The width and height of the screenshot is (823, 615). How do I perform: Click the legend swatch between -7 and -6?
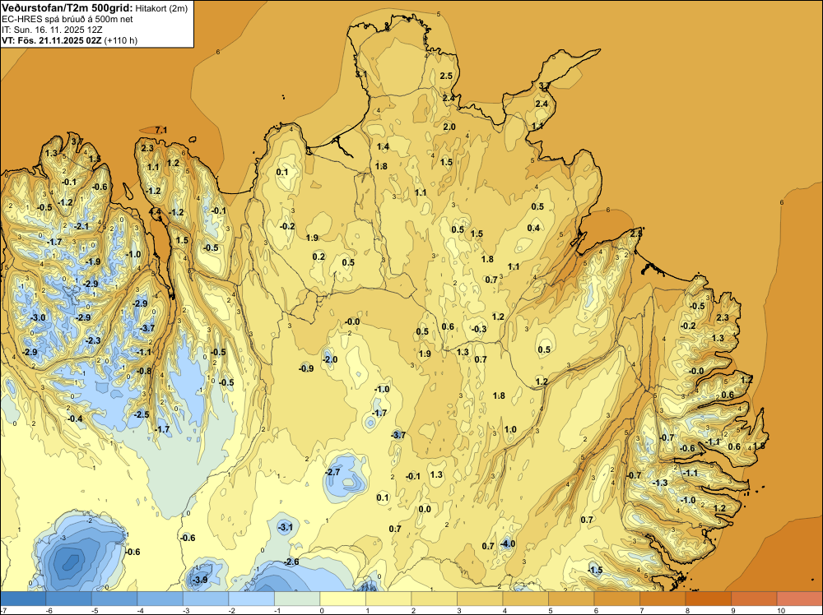coord(23,599)
